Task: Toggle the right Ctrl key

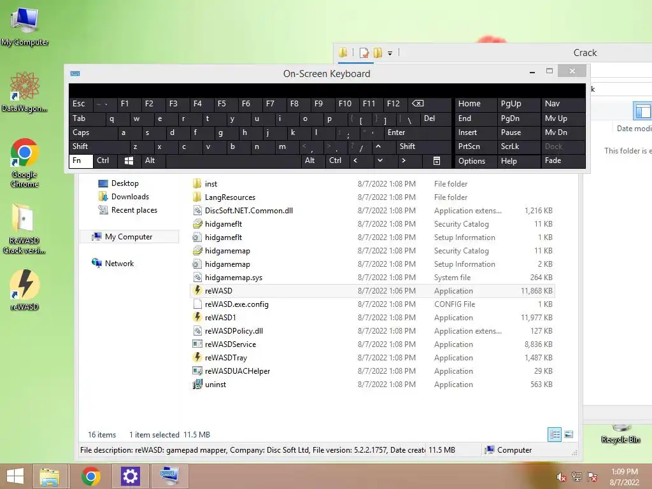Action: 337,160
